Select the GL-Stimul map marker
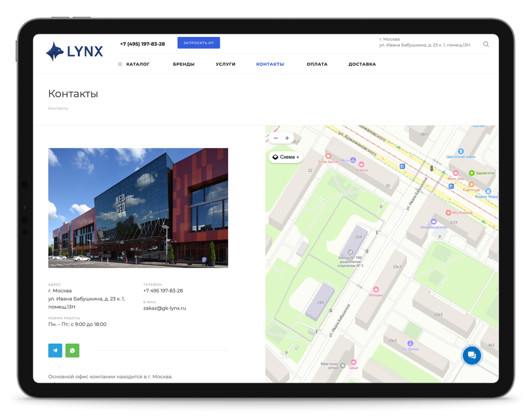Screen dimensions: 532x417 (410, 343)
